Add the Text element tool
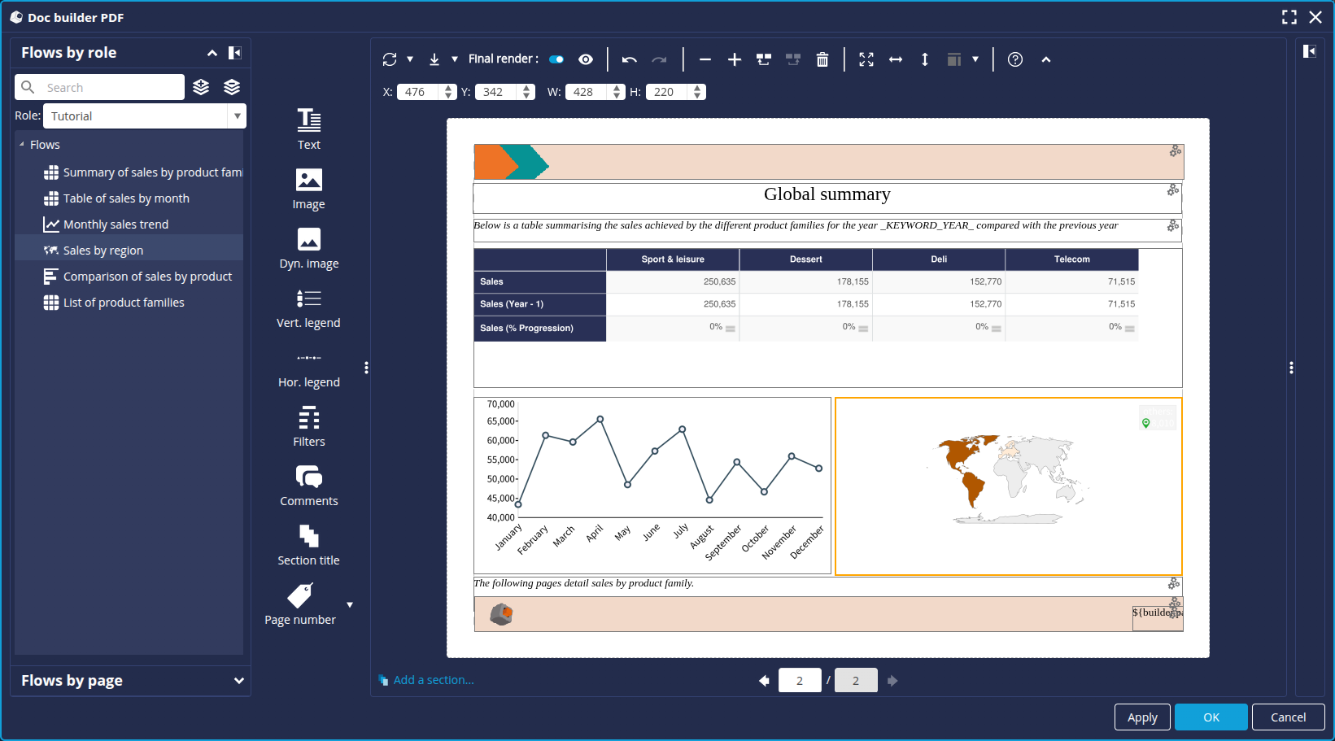The width and height of the screenshot is (1335, 741). tap(308, 129)
